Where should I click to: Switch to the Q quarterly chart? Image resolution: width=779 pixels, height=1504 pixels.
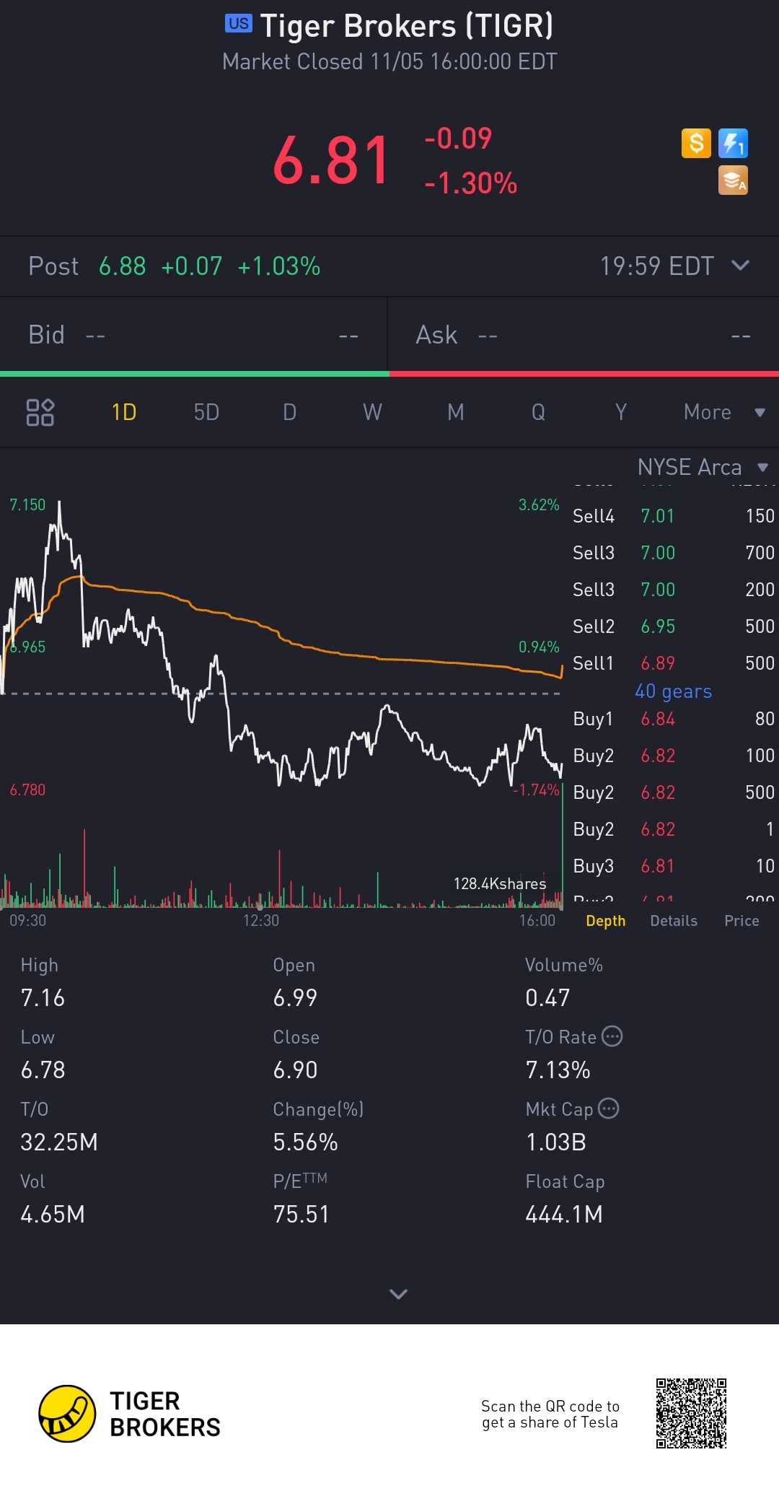click(538, 412)
